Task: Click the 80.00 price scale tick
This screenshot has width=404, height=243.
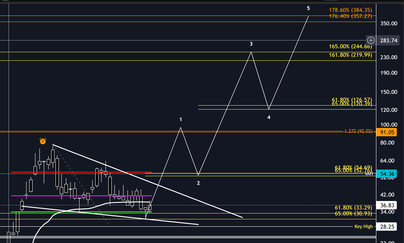Action: pyautogui.click(x=387, y=143)
